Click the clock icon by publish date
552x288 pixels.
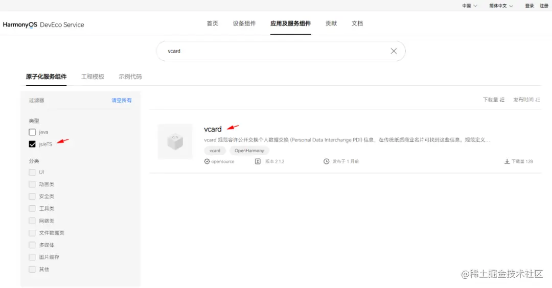point(326,161)
